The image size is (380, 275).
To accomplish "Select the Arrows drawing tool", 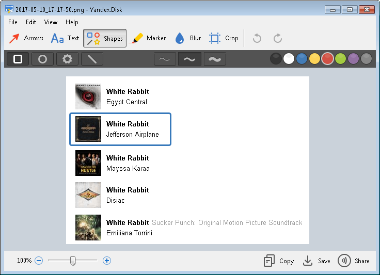I will pyautogui.click(x=26, y=38).
